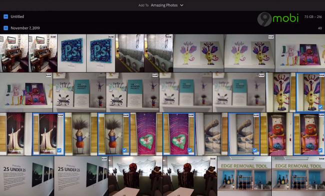This screenshot has width=325, height=196.
Task: Open the Add To Amazing Photos dropdown
Action: [161, 5]
